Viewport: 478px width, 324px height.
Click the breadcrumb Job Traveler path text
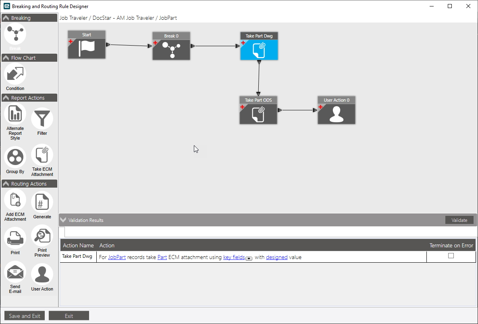click(118, 18)
